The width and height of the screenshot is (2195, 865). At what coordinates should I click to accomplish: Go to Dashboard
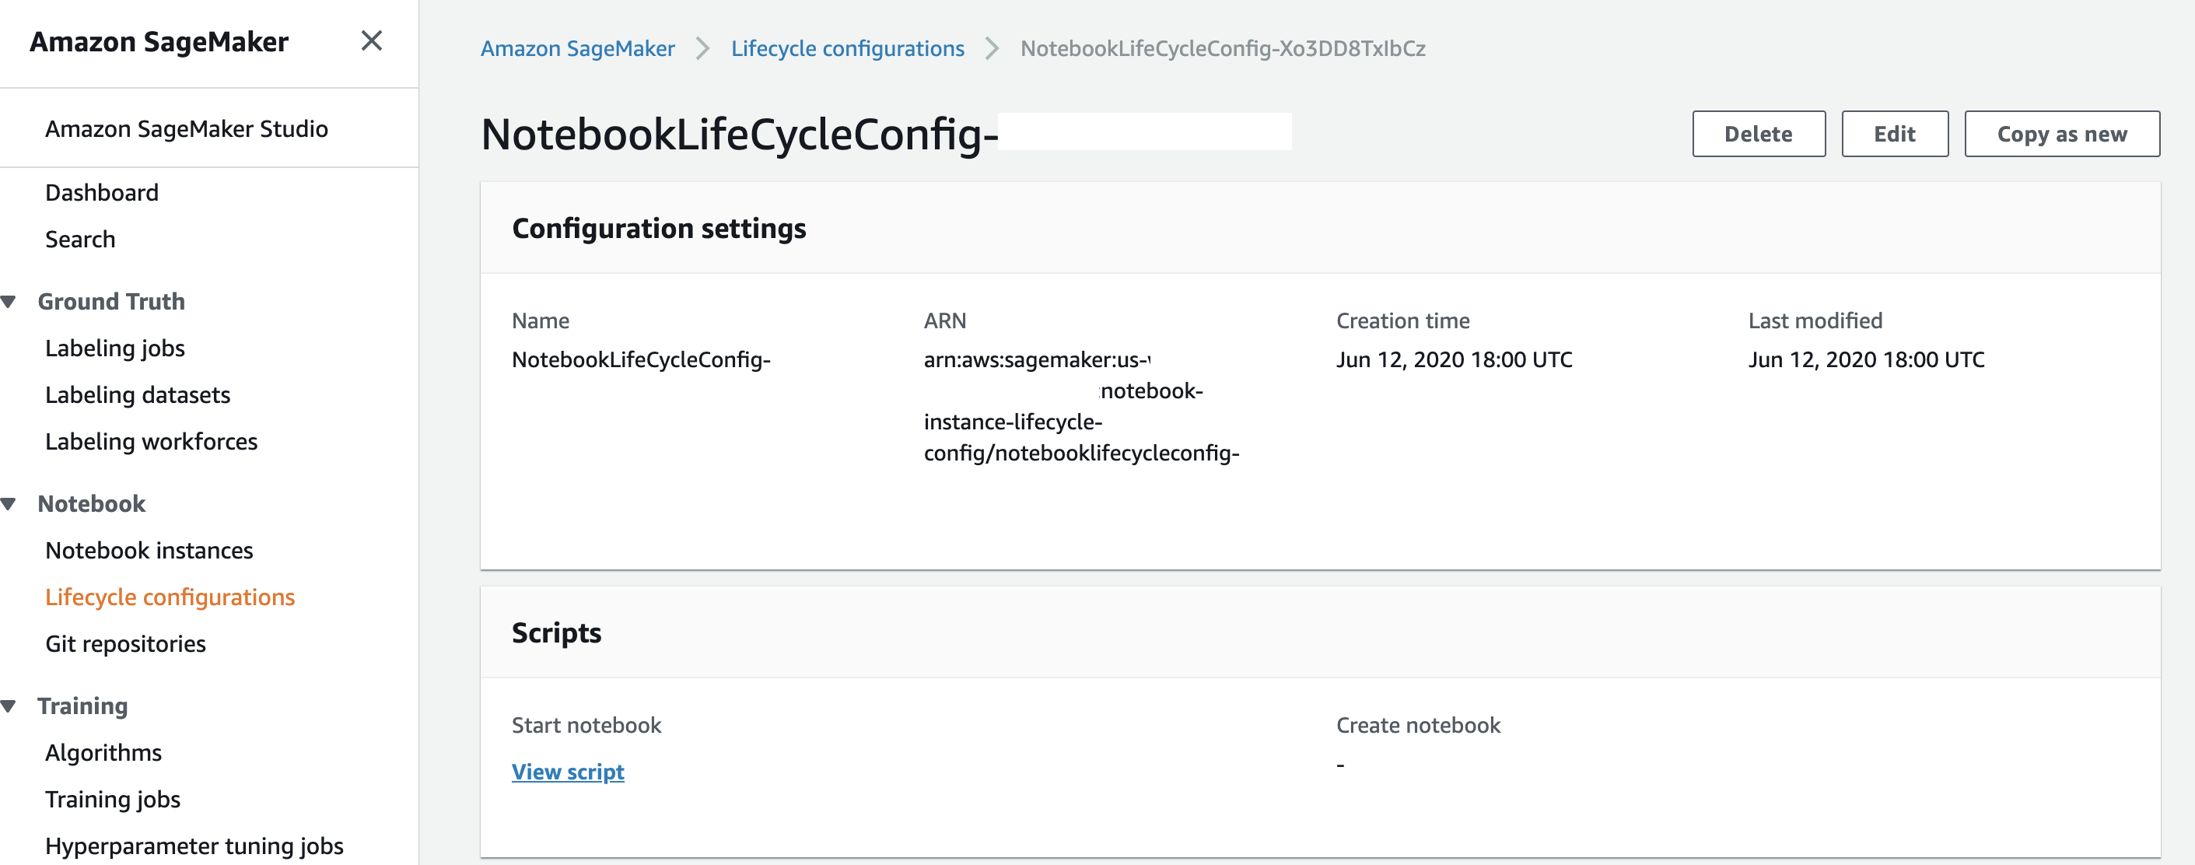101,193
